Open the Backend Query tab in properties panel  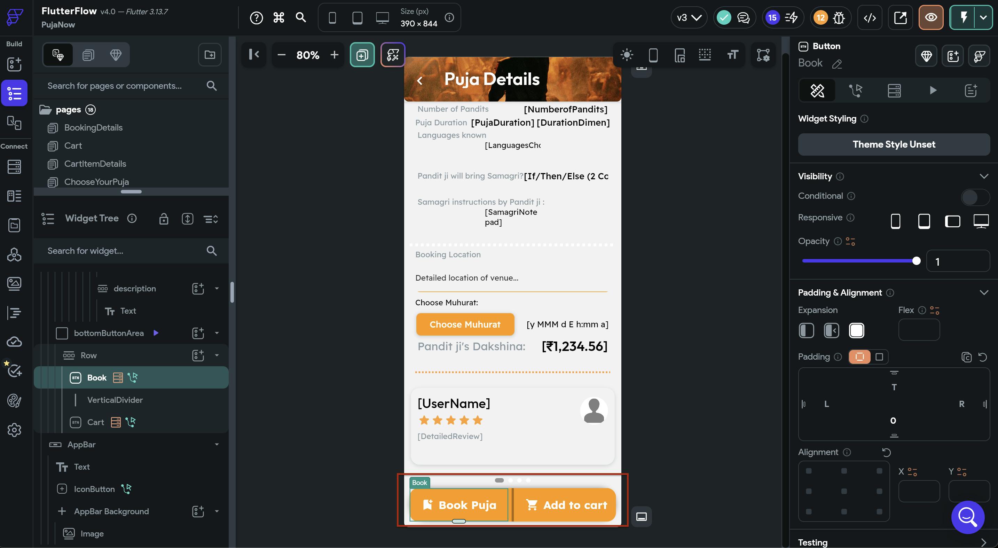coord(894,91)
